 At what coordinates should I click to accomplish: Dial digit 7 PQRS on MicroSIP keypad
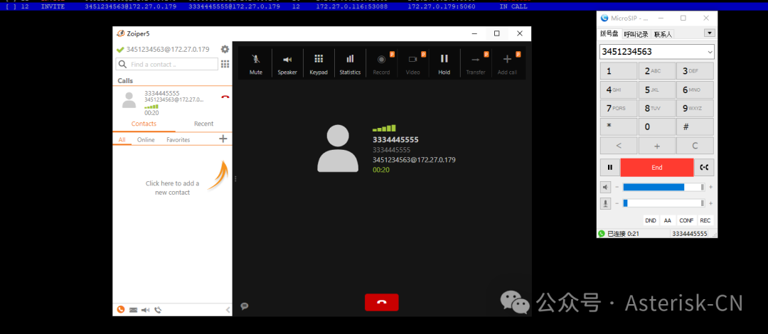pyautogui.click(x=619, y=108)
